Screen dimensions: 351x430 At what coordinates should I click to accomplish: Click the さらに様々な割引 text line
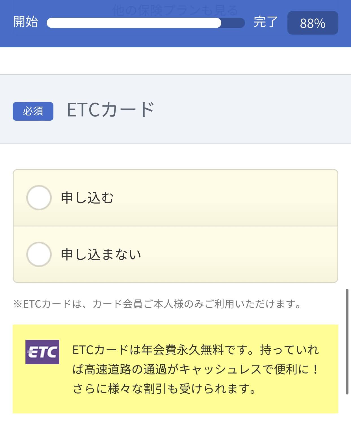tap(164, 389)
